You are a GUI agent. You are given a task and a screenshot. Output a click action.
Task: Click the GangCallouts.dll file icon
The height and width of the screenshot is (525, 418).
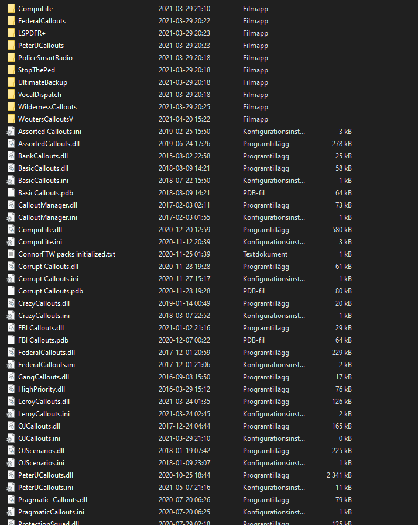[11, 377]
